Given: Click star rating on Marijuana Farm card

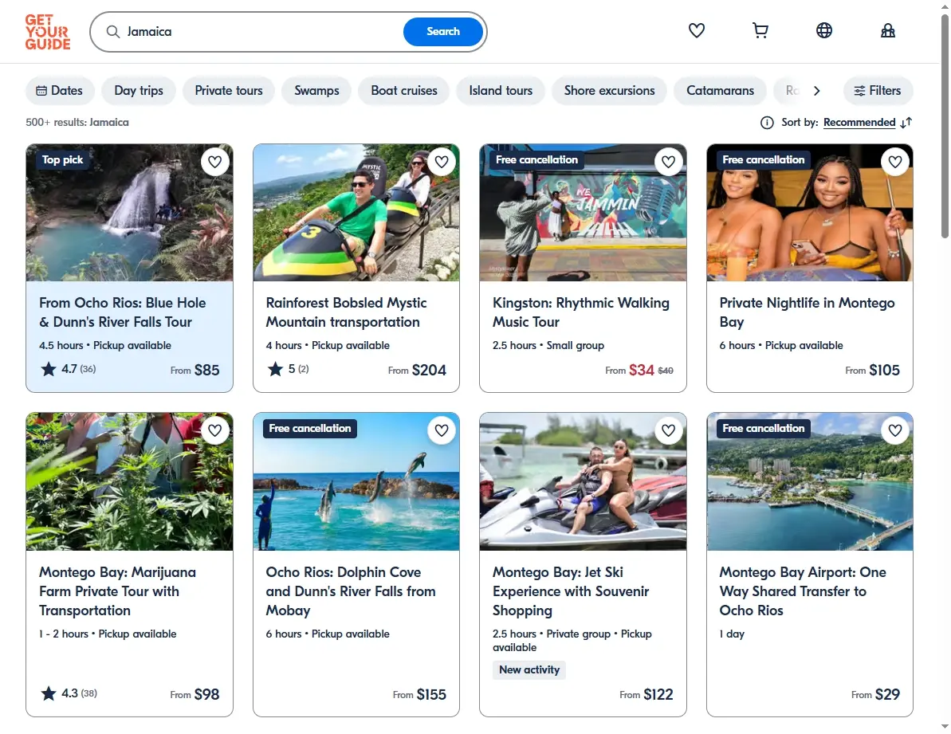Looking at the screenshot, I should [x=69, y=693].
